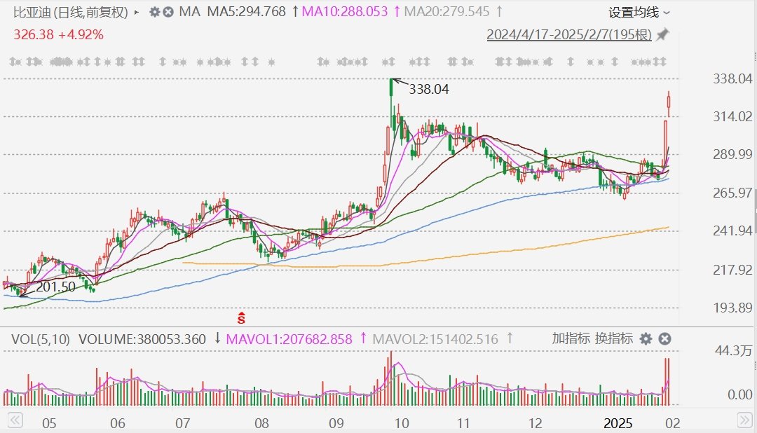This screenshot has width=757, height=433.
Task: Click 加指标 to add an indicator
Action: 571,339
